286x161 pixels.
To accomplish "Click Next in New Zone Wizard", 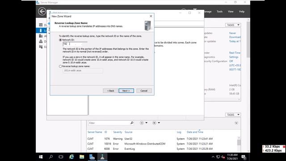I will pyautogui.click(x=126, y=91).
